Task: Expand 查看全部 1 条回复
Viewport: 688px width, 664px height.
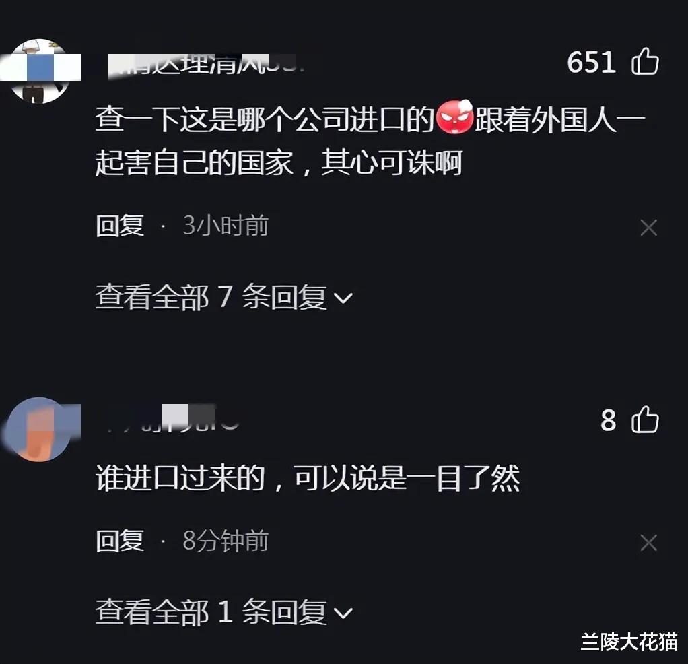Action: point(223,611)
